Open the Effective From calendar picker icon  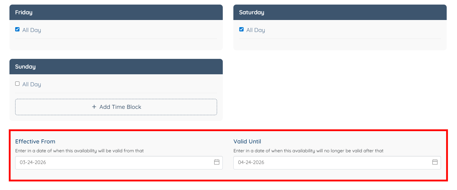(217, 162)
